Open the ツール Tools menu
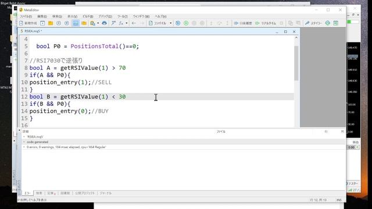The width and height of the screenshot is (372, 209). [x=123, y=16]
